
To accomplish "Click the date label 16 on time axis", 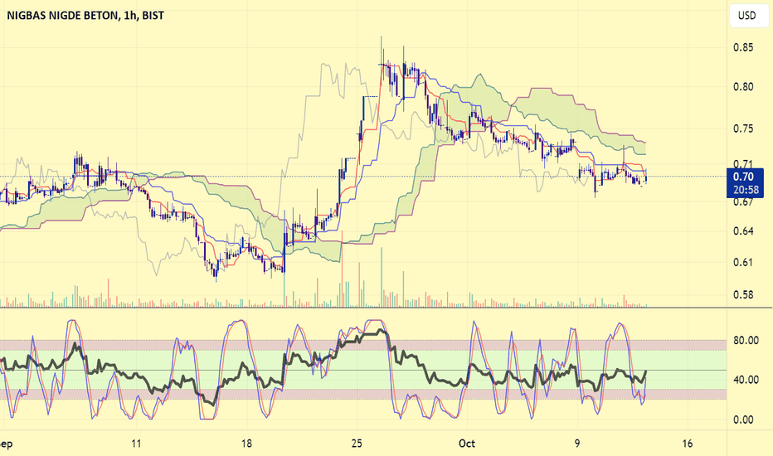I will tap(688, 444).
